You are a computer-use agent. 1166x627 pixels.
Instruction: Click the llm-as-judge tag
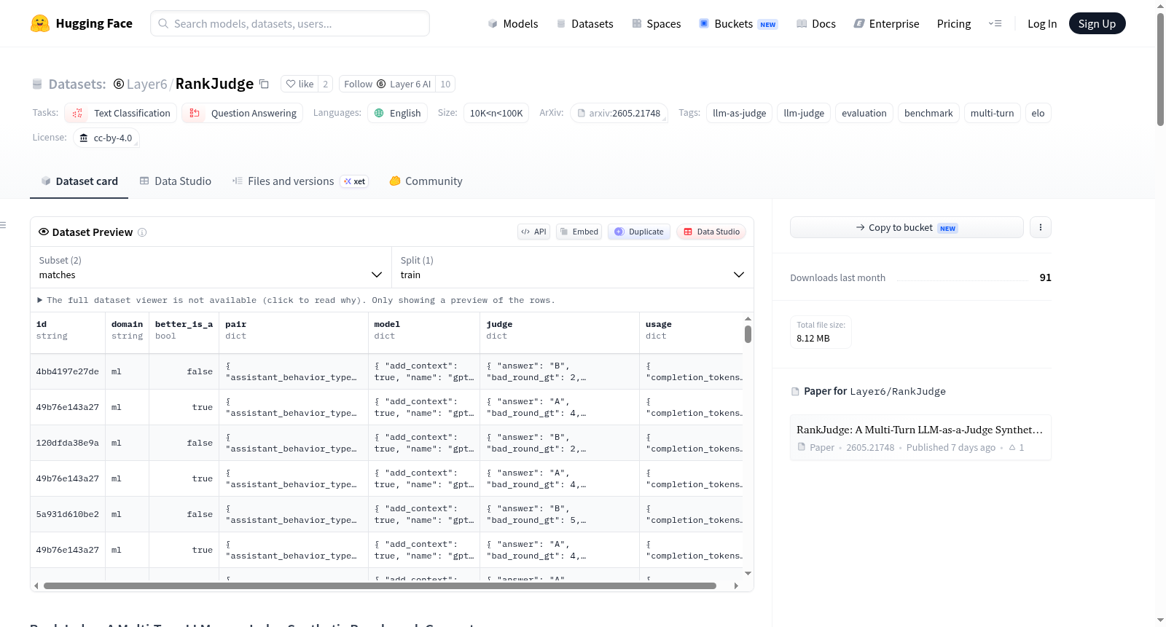(x=739, y=113)
